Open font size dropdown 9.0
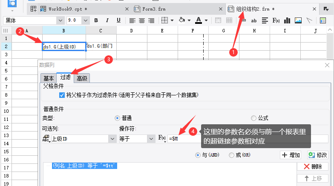 pyautogui.click(x=85, y=20)
